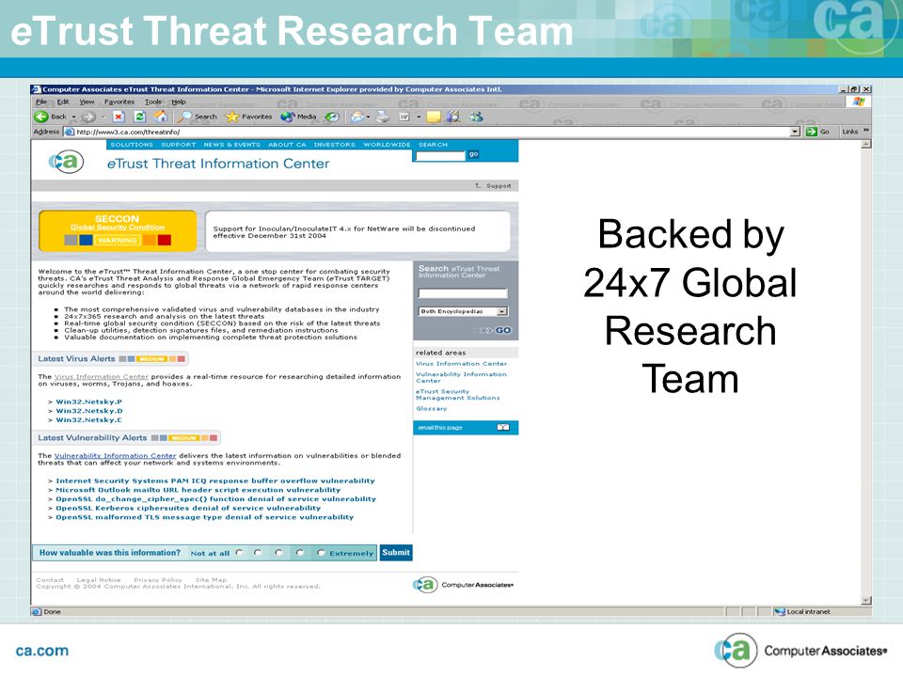Open the Both Encyclopedias dropdown
The width and height of the screenshot is (903, 677).
pyautogui.click(x=463, y=311)
